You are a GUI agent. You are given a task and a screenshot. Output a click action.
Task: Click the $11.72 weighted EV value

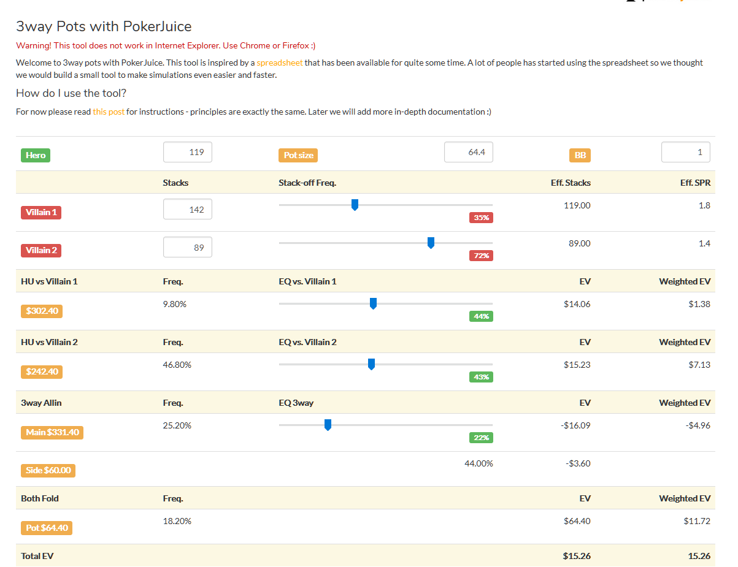[697, 520]
